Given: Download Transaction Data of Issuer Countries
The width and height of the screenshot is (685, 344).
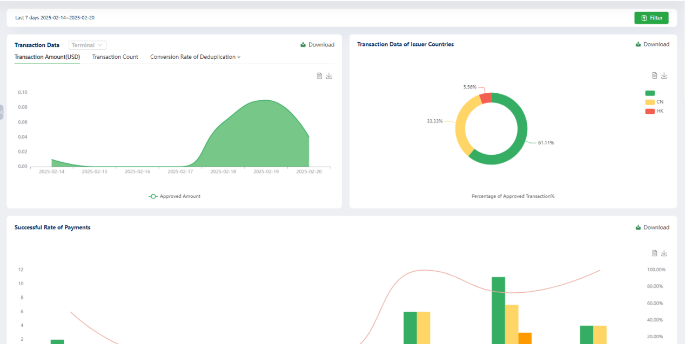Looking at the screenshot, I should pyautogui.click(x=652, y=44).
